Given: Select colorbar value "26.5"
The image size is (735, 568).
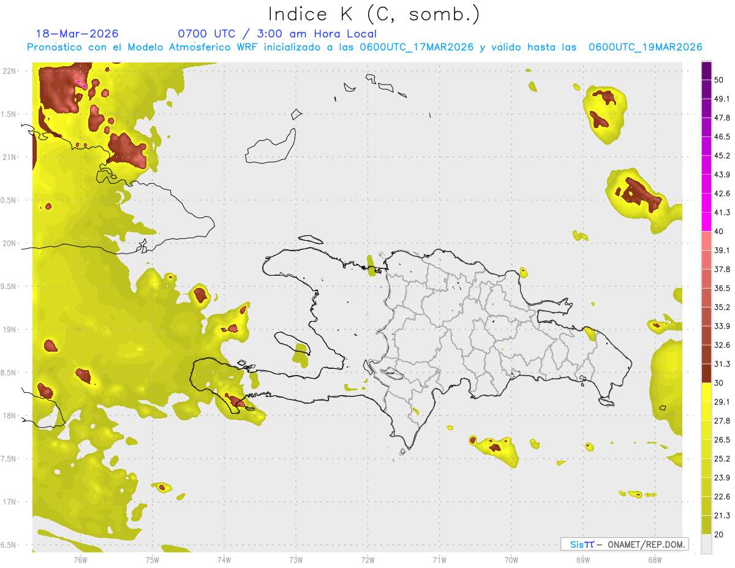Looking at the screenshot, I should pos(722,440).
